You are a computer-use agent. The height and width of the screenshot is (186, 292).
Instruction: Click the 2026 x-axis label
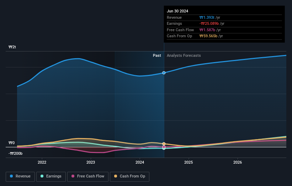238,162
